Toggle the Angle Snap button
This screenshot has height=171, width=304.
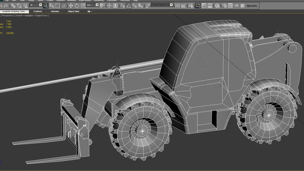click(x=129, y=6)
